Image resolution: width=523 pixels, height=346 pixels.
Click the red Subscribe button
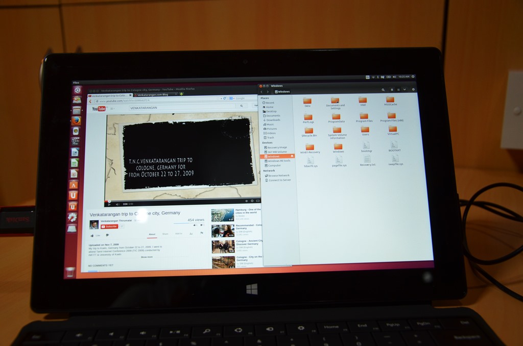tap(109, 226)
